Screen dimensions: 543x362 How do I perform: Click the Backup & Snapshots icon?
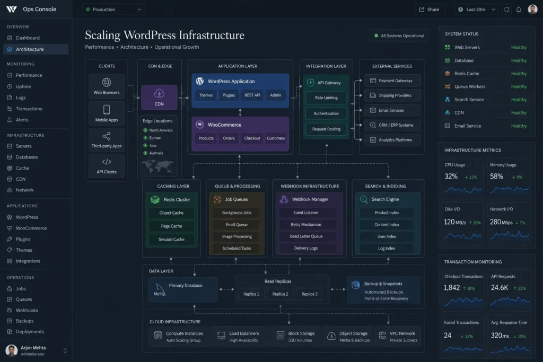coord(356,285)
